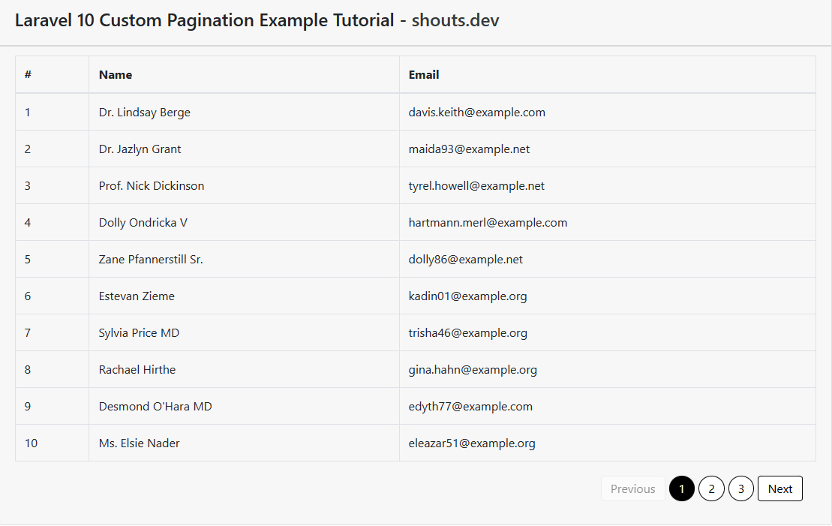Click the name Dr. Jazlyn Grant

pos(140,149)
